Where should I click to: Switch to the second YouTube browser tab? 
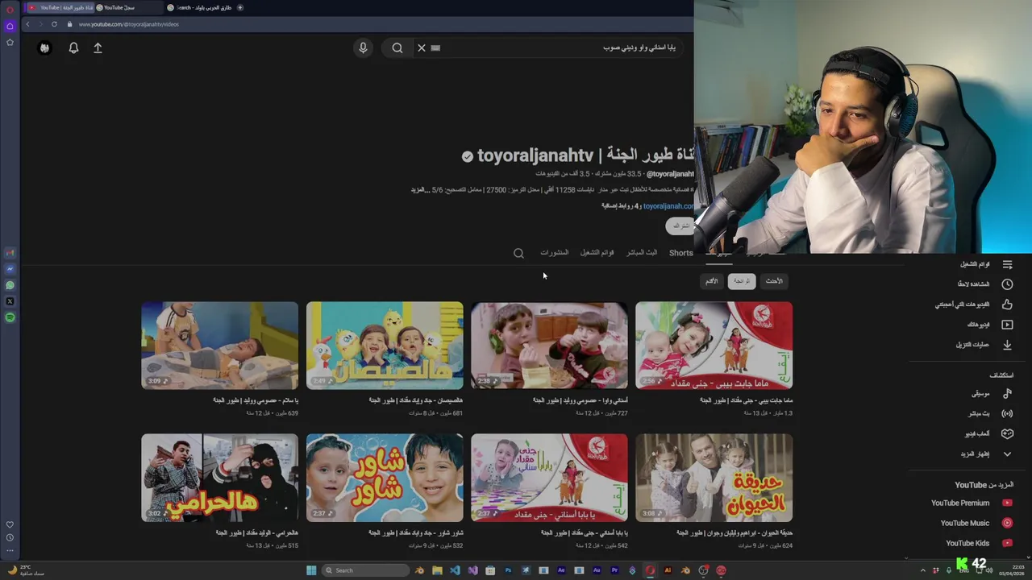pos(129,7)
